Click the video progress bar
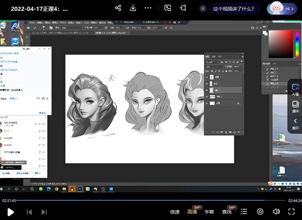 coord(150,201)
